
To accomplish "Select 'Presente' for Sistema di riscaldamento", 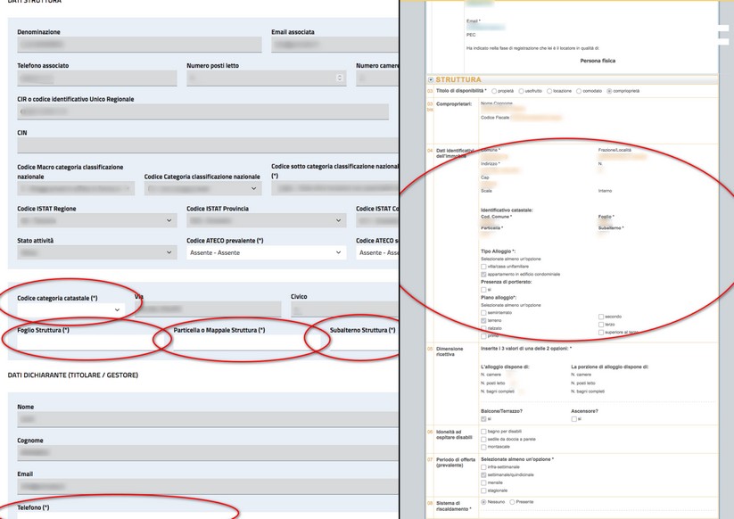I will click(x=512, y=502).
